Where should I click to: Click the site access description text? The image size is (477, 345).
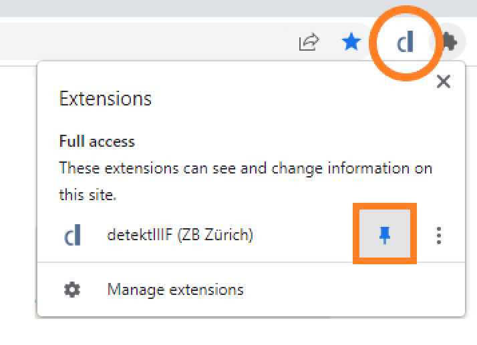[x=245, y=182]
